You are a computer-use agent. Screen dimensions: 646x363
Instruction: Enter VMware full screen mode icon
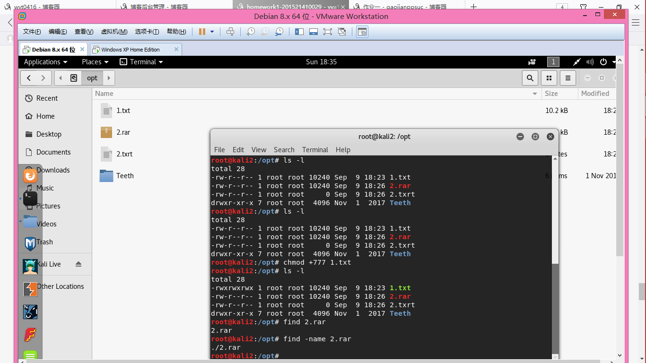coord(328,32)
